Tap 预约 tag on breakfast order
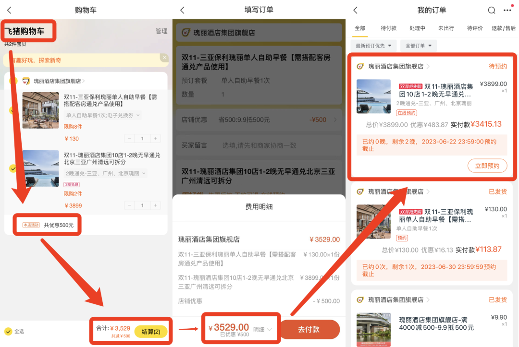 (x=402, y=238)
